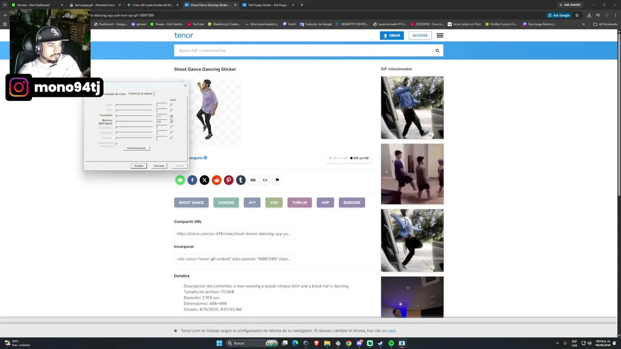Open Microsoft Edge from taskbar
This screenshot has width=621, height=349.
(x=295, y=343)
